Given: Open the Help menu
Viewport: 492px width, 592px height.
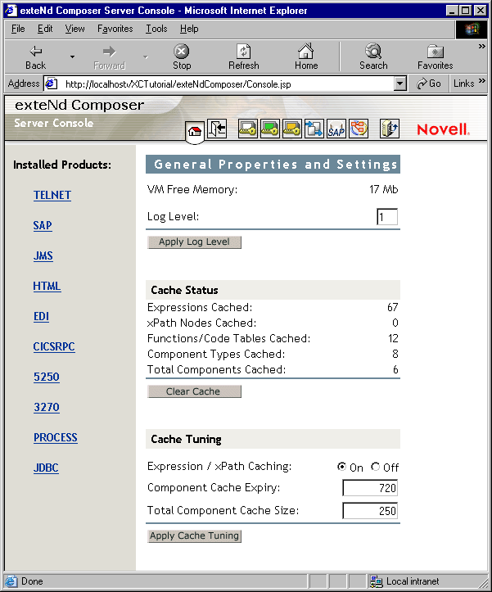Looking at the screenshot, I should click(189, 29).
